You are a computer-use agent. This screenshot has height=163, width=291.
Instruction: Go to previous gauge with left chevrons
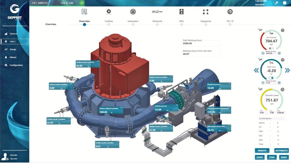(x=256, y=70)
